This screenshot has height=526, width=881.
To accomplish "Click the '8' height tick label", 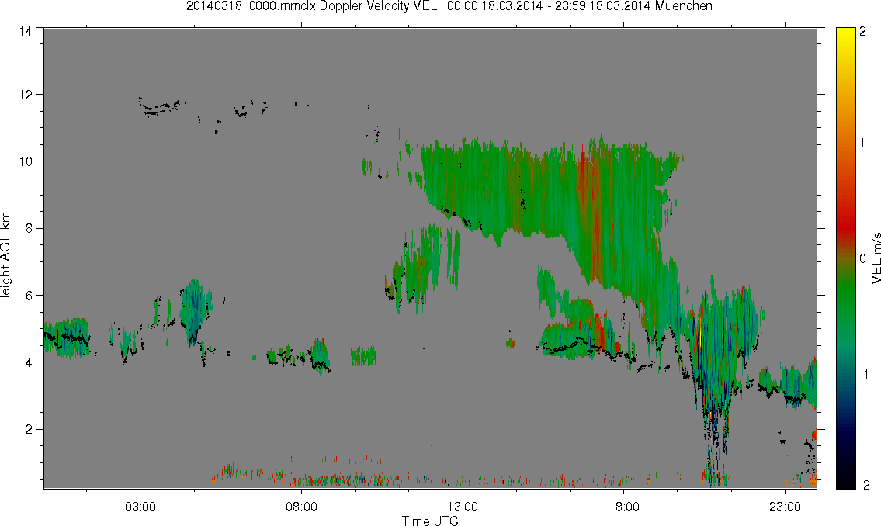I will 28,228.
